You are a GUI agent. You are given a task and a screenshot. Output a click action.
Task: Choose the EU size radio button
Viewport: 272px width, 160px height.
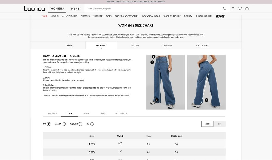click(92, 124)
